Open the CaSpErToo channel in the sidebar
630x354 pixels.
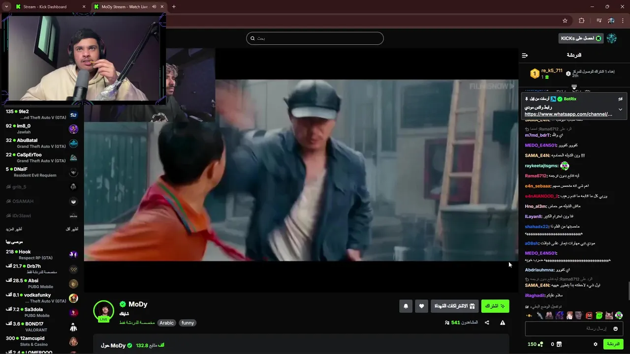coord(42,158)
